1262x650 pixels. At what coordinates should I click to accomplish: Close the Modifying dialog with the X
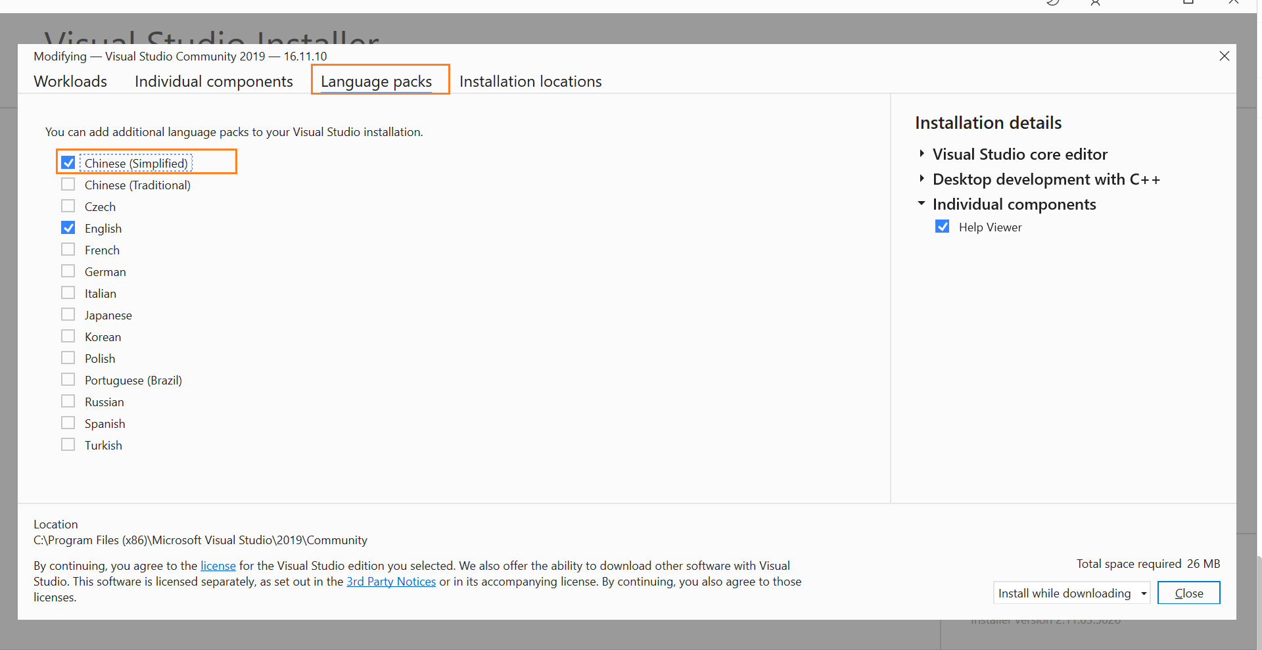pos(1224,57)
